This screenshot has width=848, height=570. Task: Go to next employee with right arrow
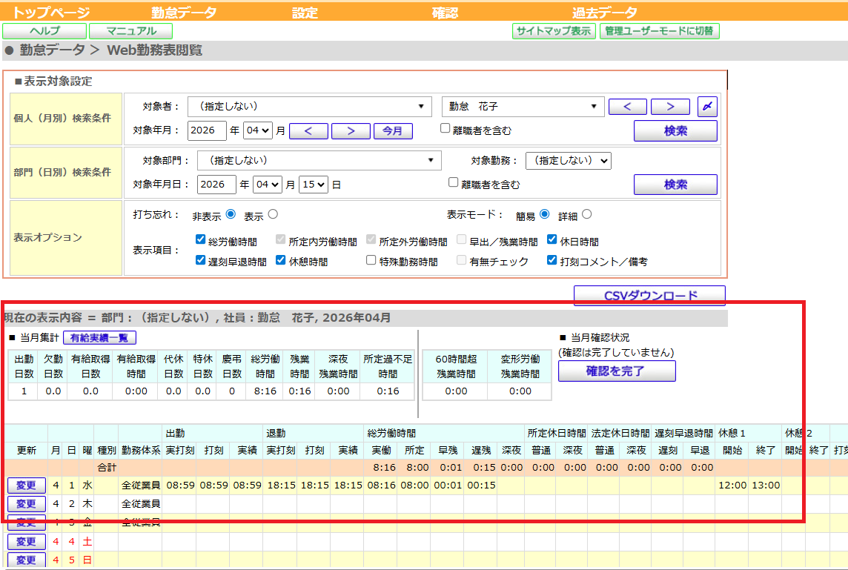(670, 107)
